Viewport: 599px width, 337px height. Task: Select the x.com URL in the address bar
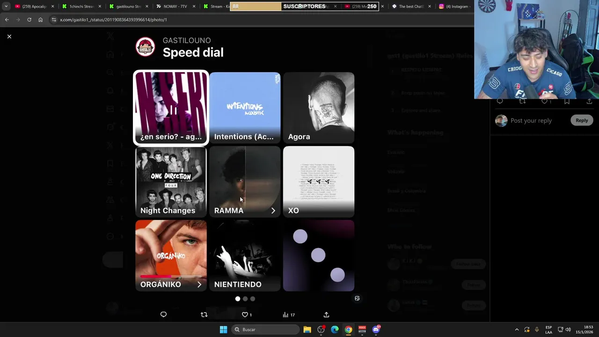click(x=113, y=20)
